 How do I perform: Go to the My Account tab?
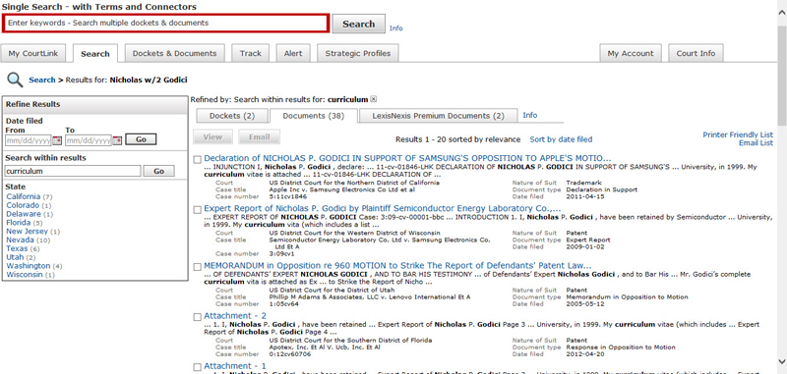(x=631, y=54)
